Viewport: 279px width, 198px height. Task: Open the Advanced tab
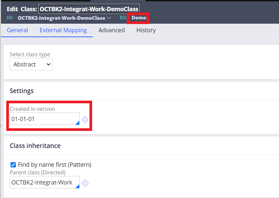coord(112,30)
